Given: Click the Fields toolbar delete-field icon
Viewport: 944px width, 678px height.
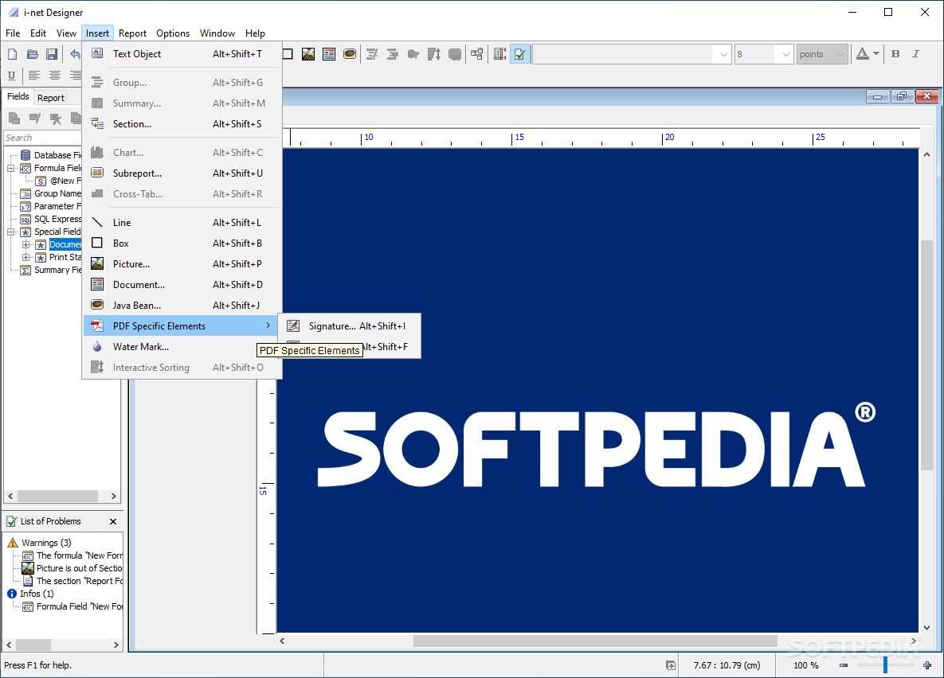Looking at the screenshot, I should (x=56, y=119).
